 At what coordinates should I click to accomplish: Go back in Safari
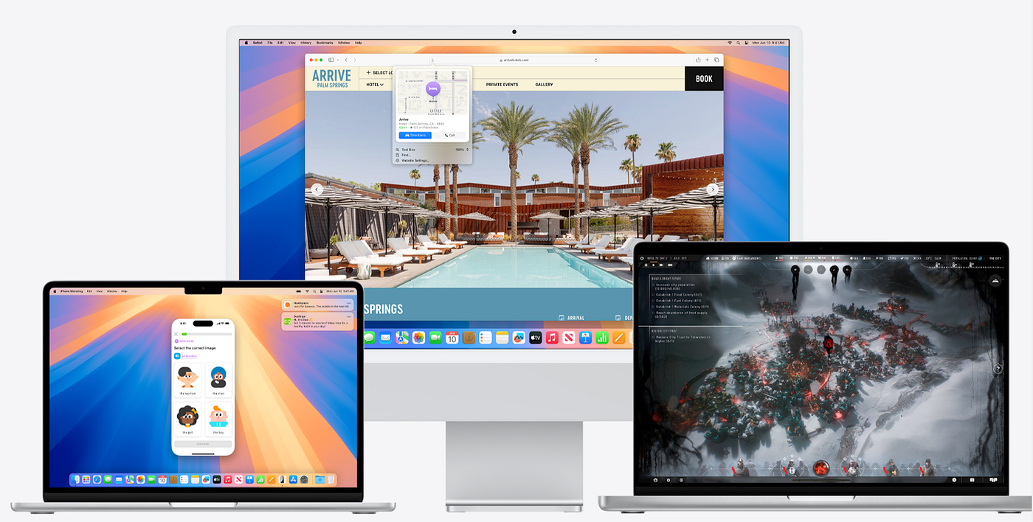[x=346, y=60]
